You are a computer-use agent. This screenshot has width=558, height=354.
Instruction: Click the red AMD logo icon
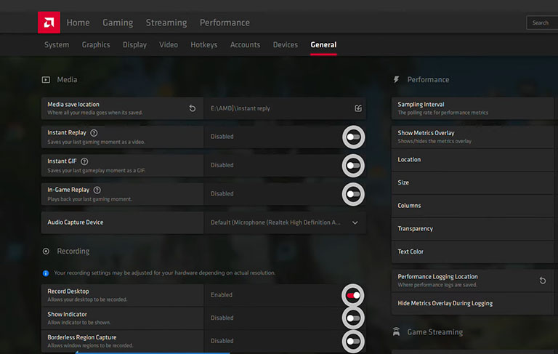click(49, 23)
